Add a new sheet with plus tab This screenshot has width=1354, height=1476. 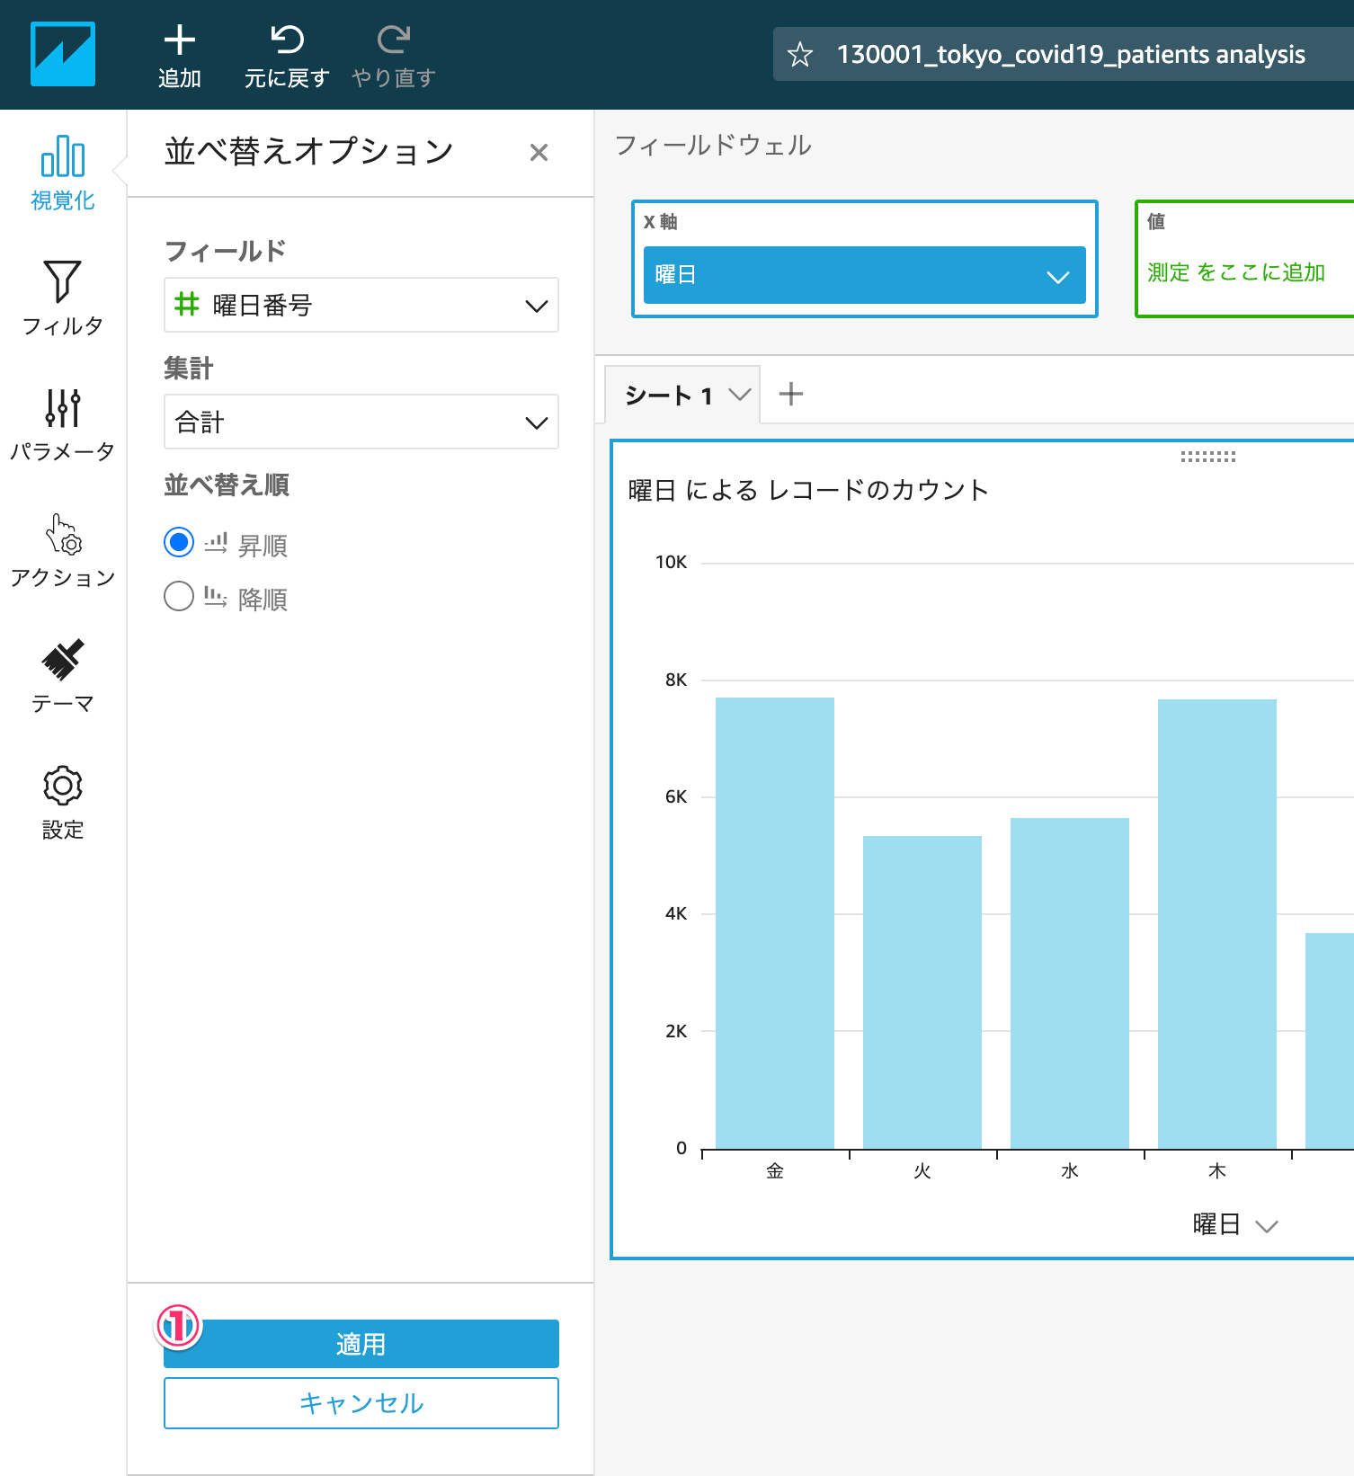click(x=790, y=394)
